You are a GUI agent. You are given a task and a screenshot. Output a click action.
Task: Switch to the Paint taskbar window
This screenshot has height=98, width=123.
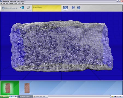coord(40,97)
